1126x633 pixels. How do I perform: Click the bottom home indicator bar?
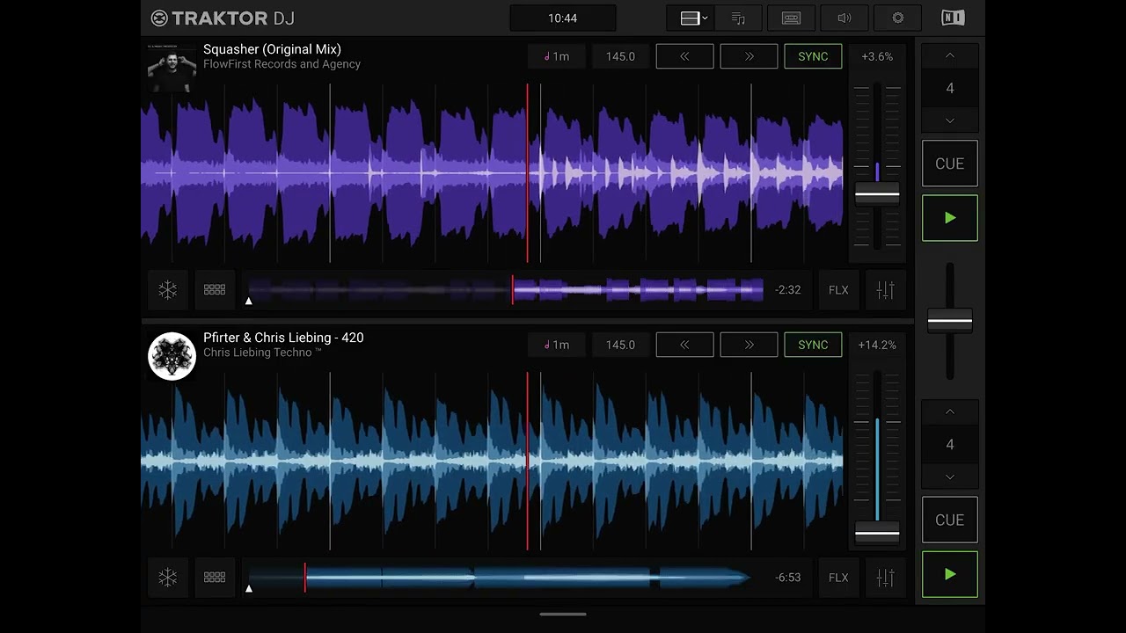point(563,615)
